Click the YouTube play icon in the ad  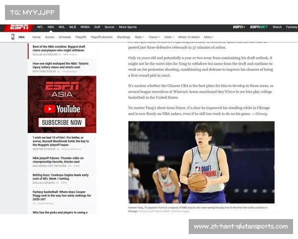click(x=49, y=109)
